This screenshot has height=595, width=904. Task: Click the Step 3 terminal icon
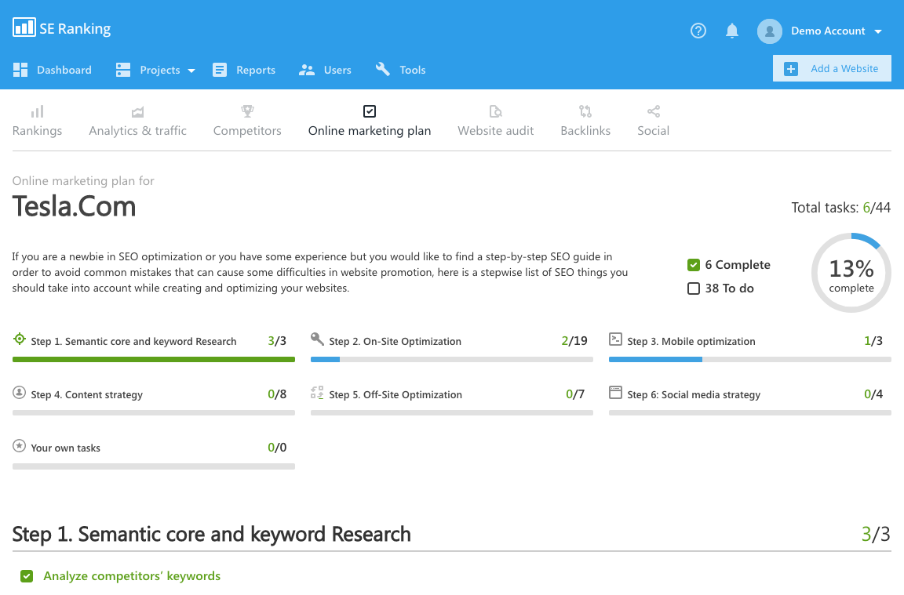tap(615, 339)
